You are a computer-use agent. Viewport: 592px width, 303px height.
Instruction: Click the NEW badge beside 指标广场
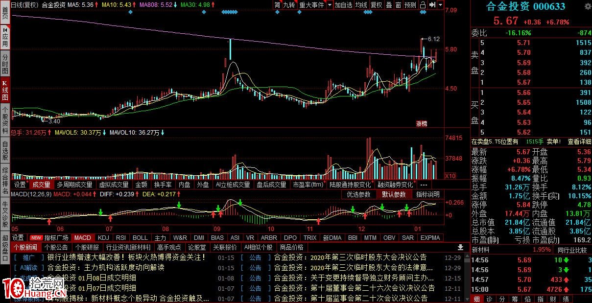36,238
